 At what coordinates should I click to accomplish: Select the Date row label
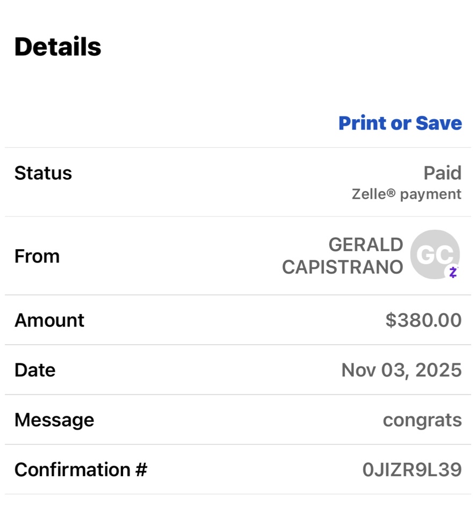[35, 370]
